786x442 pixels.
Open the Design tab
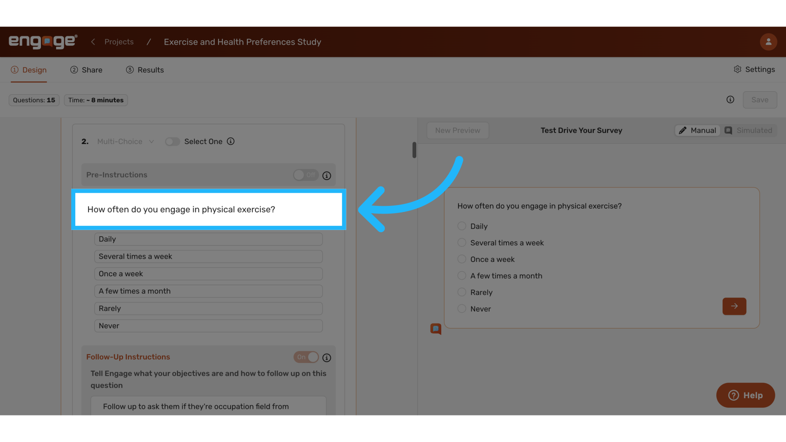click(29, 70)
